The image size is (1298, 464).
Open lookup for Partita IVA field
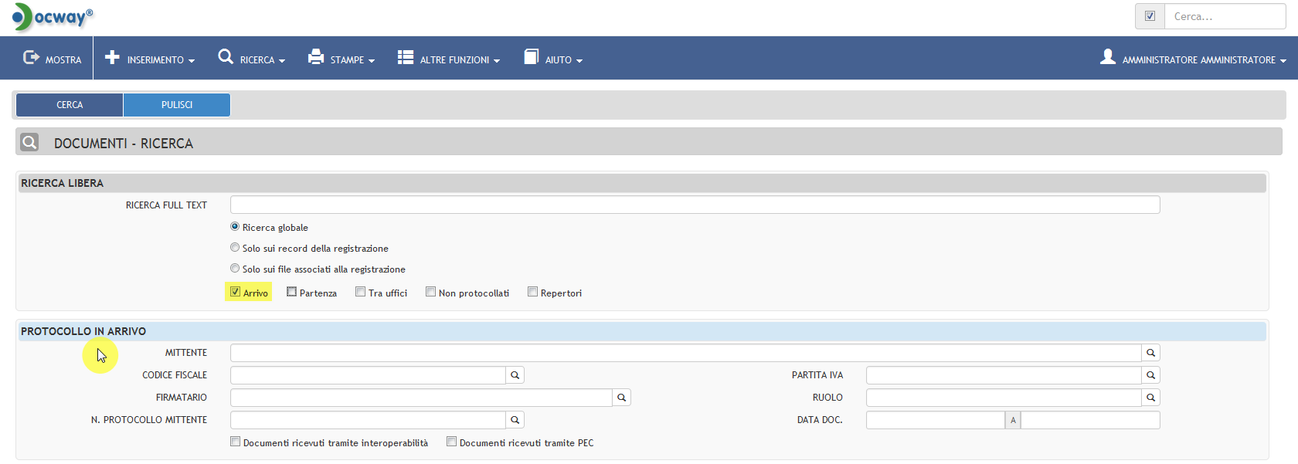(1150, 375)
